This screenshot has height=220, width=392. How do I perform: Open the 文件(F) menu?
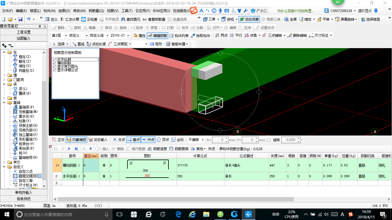pyautogui.click(x=7, y=11)
